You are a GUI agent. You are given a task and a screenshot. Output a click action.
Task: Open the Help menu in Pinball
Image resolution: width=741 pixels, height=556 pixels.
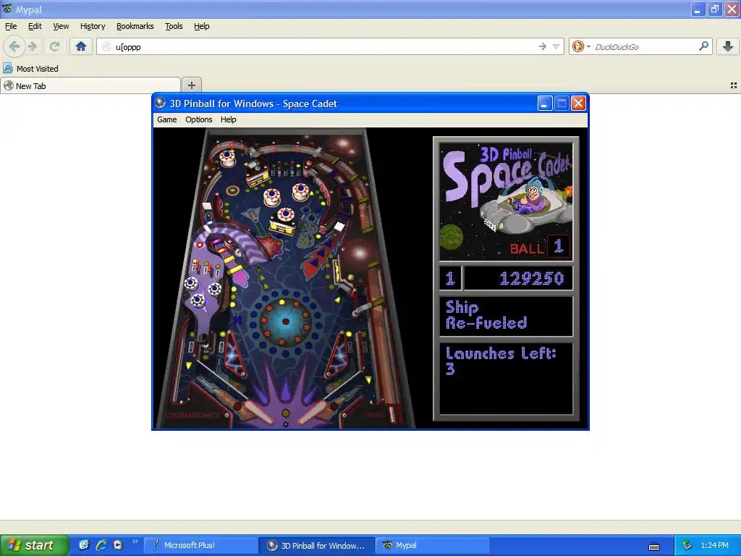[228, 119]
